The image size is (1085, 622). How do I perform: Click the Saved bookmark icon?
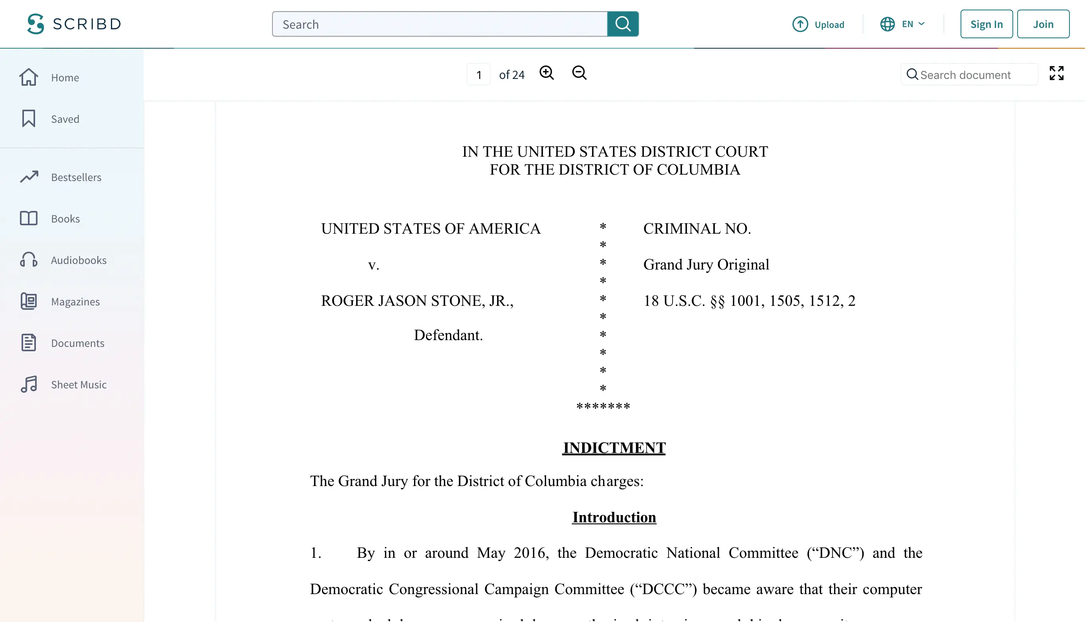click(x=29, y=119)
